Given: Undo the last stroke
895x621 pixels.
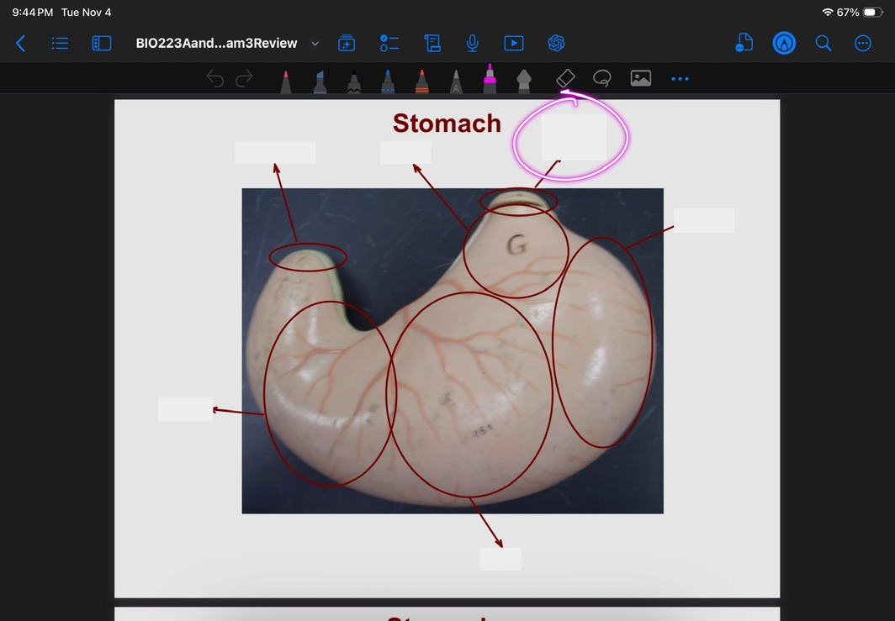Looking at the screenshot, I should 215,79.
